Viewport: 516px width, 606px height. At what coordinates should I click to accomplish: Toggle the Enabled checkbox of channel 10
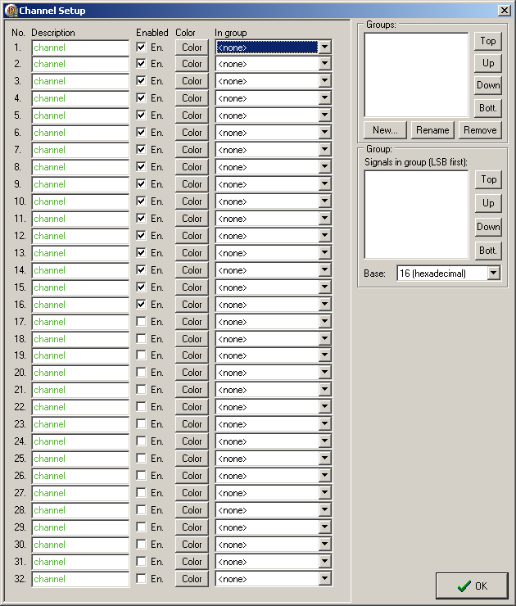point(142,201)
